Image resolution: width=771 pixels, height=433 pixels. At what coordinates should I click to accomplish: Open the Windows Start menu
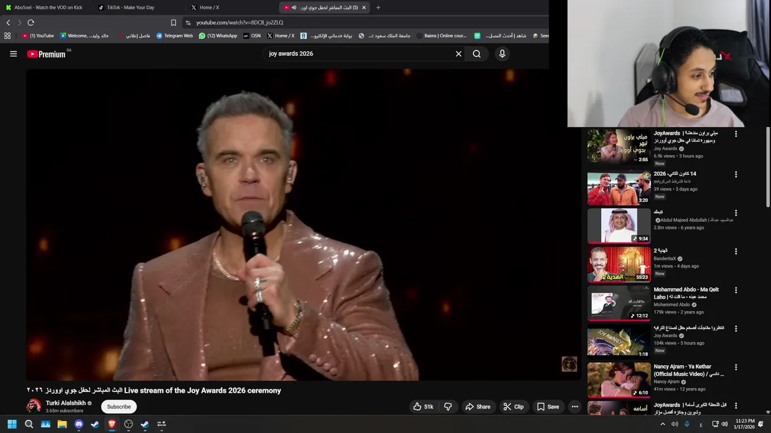click(x=12, y=424)
